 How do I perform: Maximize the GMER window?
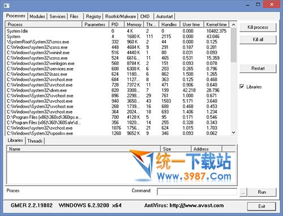click(258, 5)
